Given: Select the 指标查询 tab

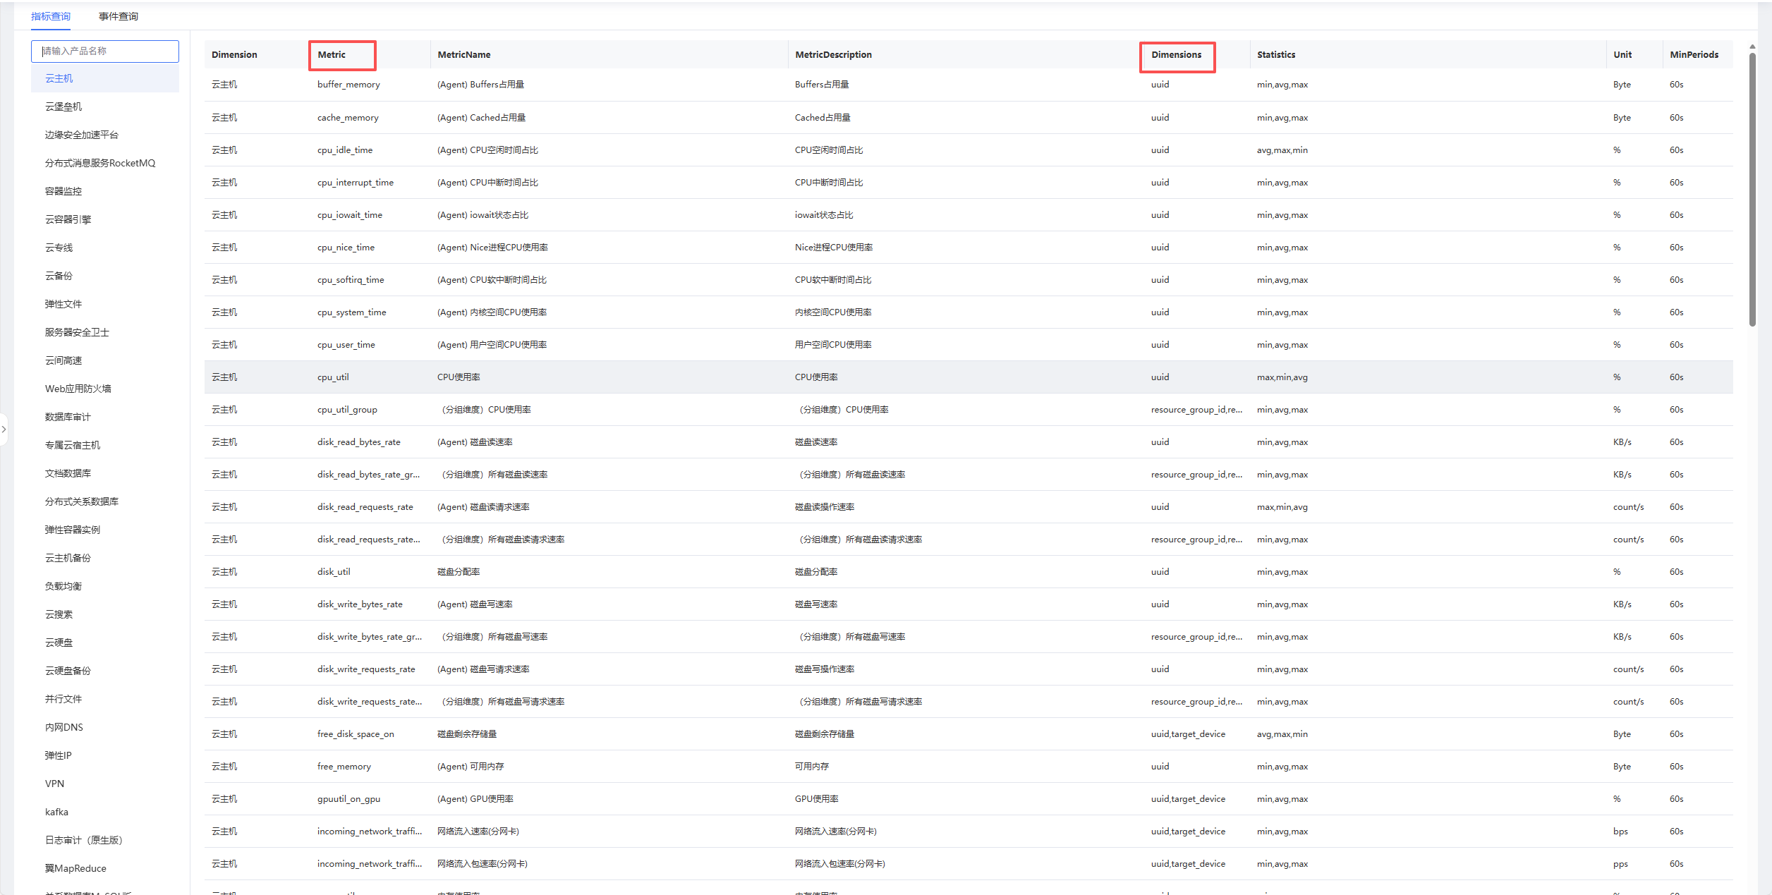Looking at the screenshot, I should pyautogui.click(x=51, y=16).
